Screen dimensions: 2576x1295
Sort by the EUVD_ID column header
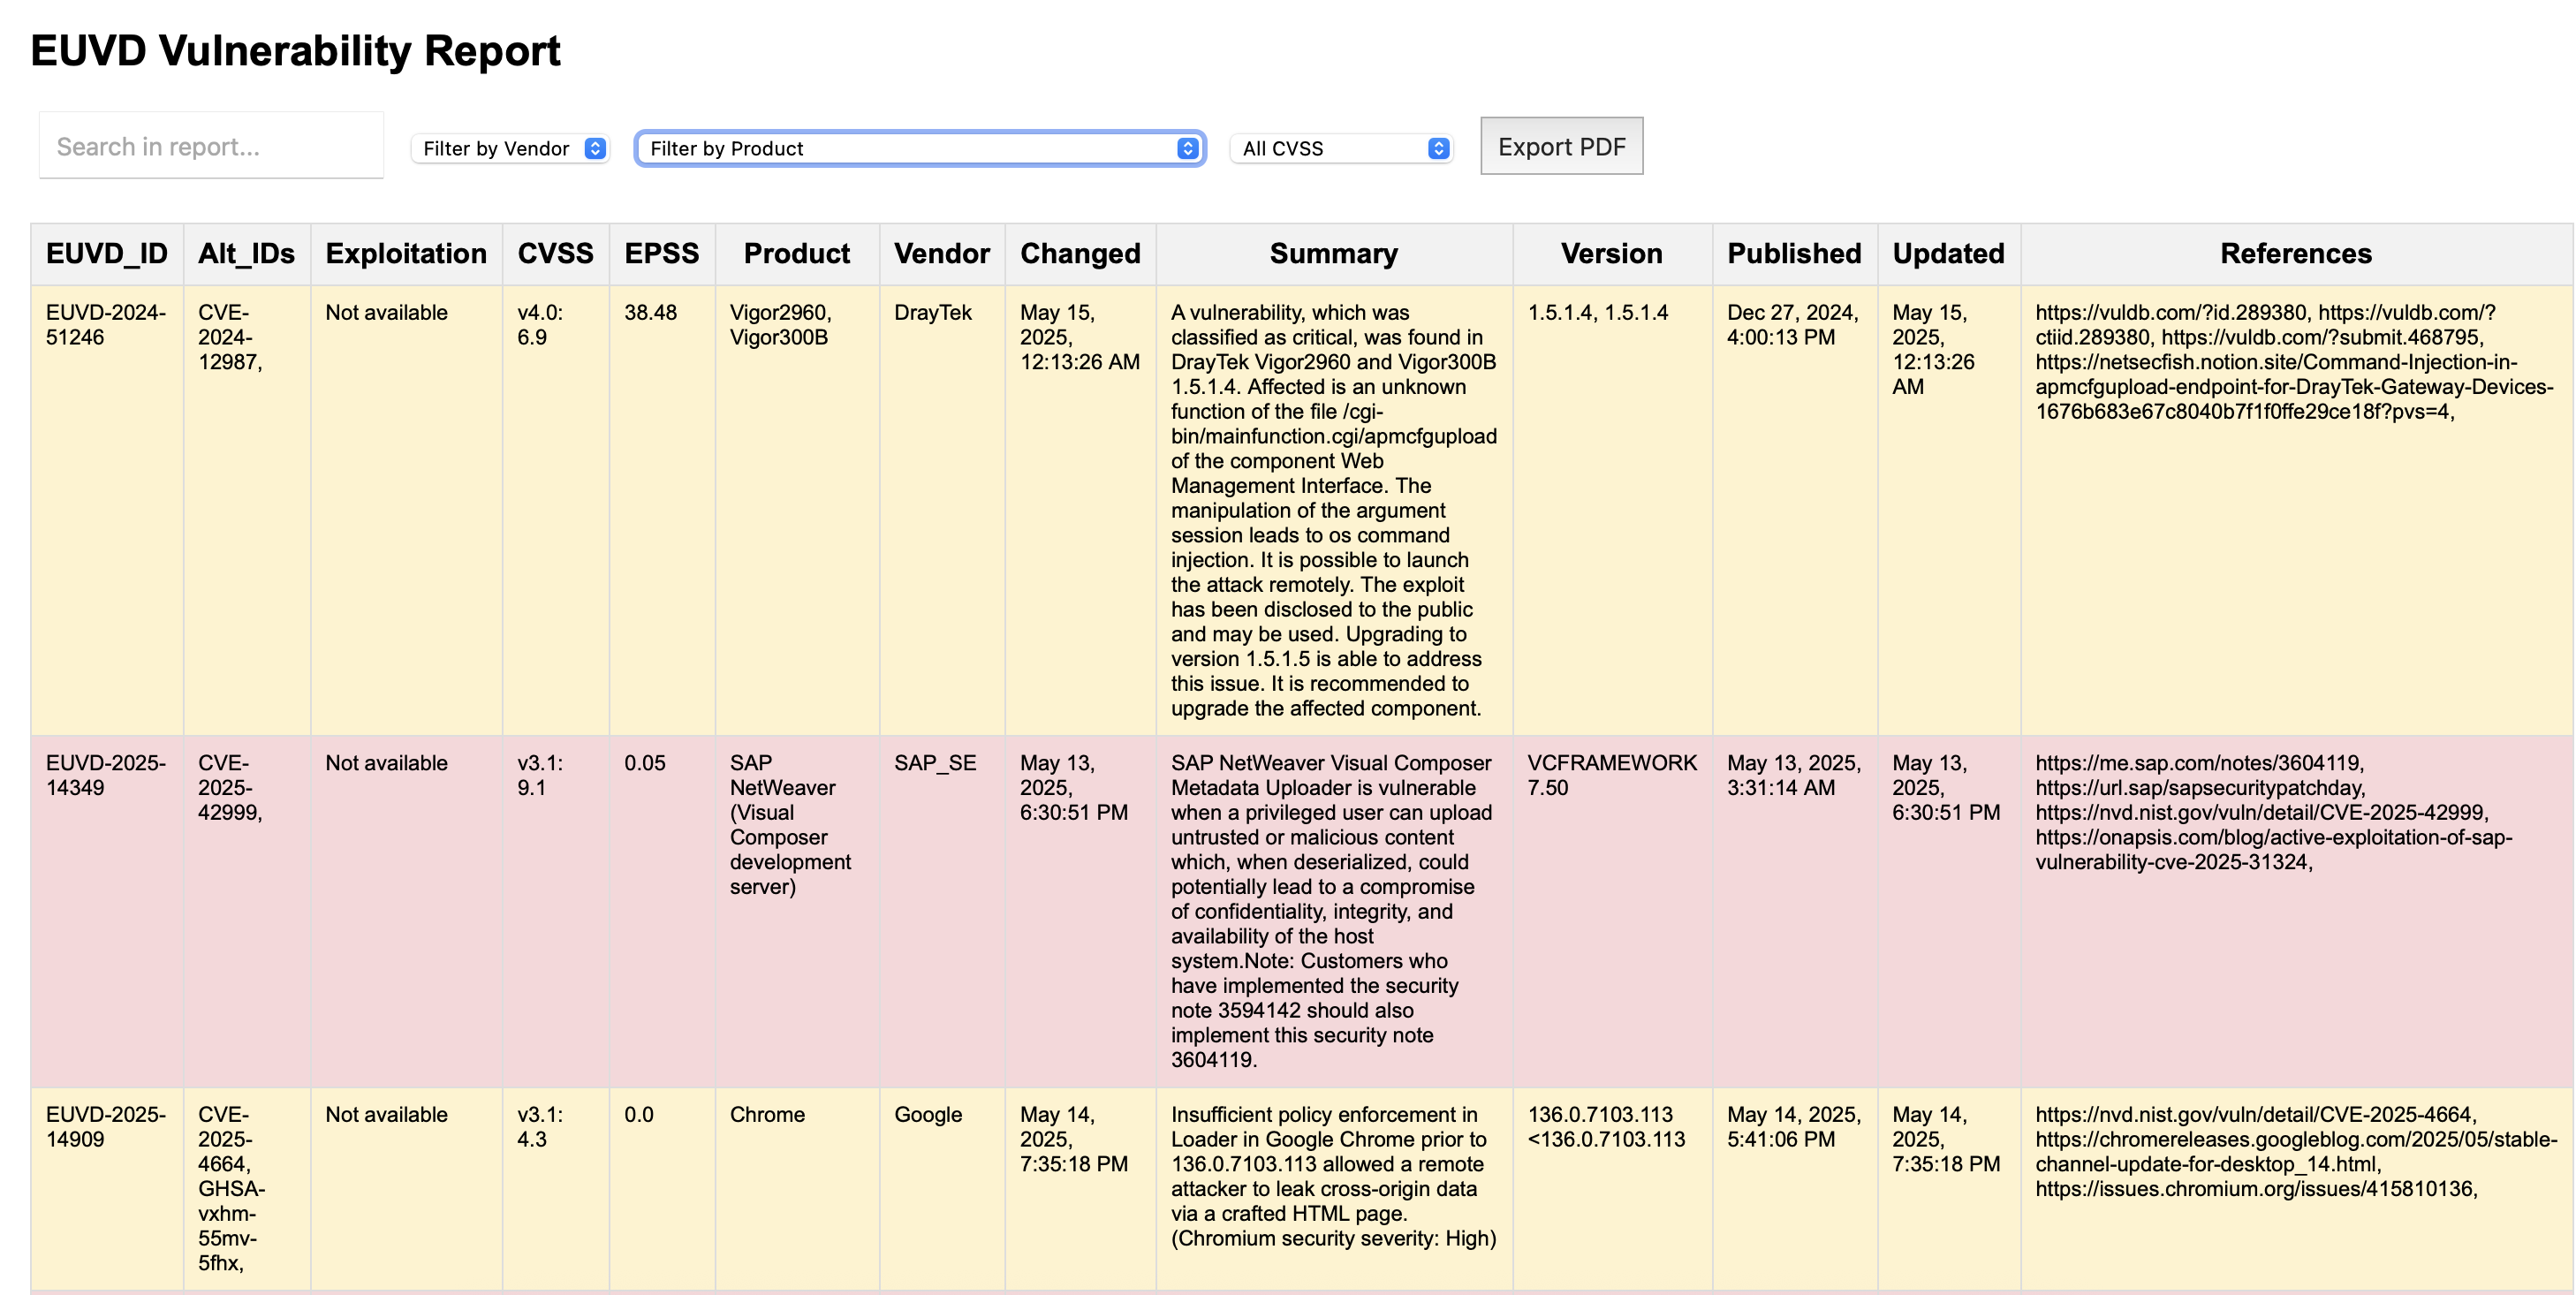click(x=107, y=254)
